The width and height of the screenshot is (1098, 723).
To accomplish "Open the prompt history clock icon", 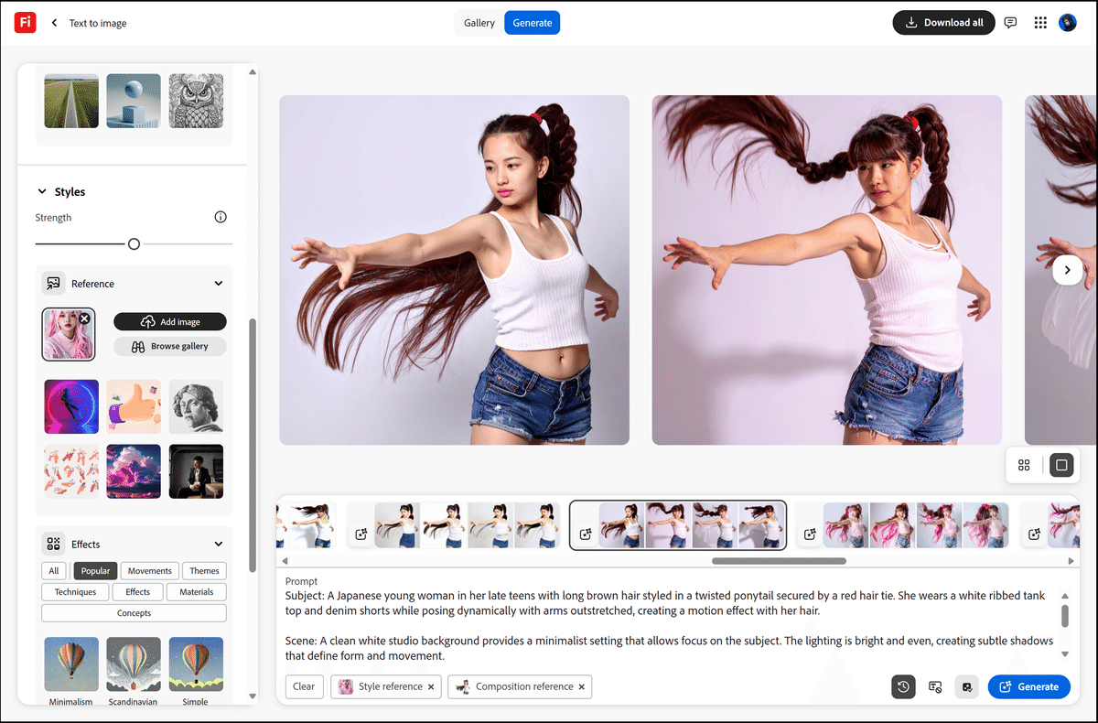I will pos(903,686).
